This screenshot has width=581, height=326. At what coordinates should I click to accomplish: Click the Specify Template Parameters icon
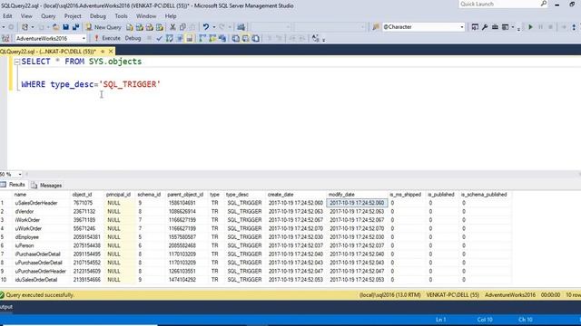tap(315, 38)
